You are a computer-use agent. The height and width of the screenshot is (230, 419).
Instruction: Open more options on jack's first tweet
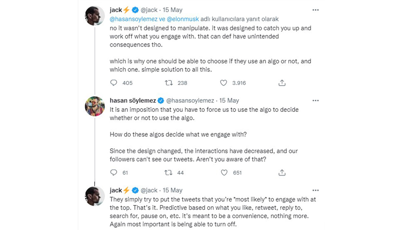tap(316, 10)
